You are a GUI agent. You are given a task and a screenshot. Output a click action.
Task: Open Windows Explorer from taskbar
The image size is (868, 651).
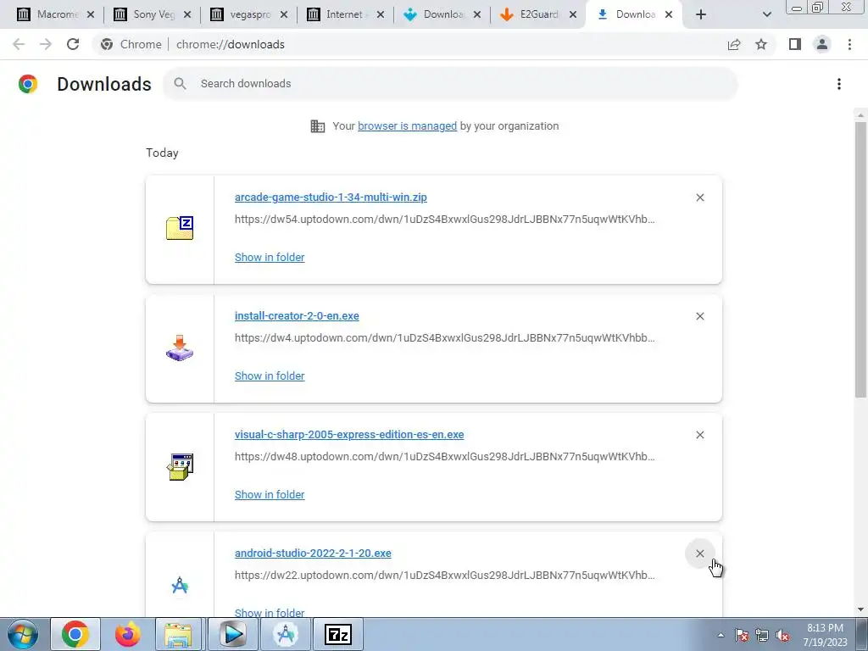[178, 634]
